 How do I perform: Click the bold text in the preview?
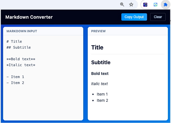tap(100, 74)
